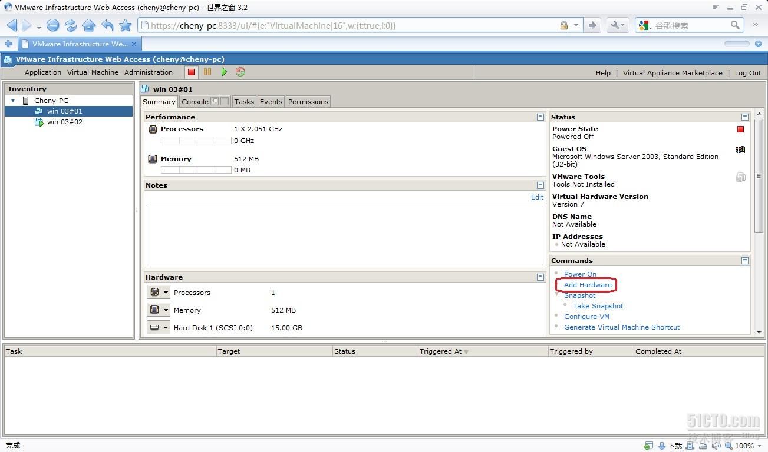Click the Configure VM link
The height and width of the screenshot is (452, 768).
[x=586, y=317]
